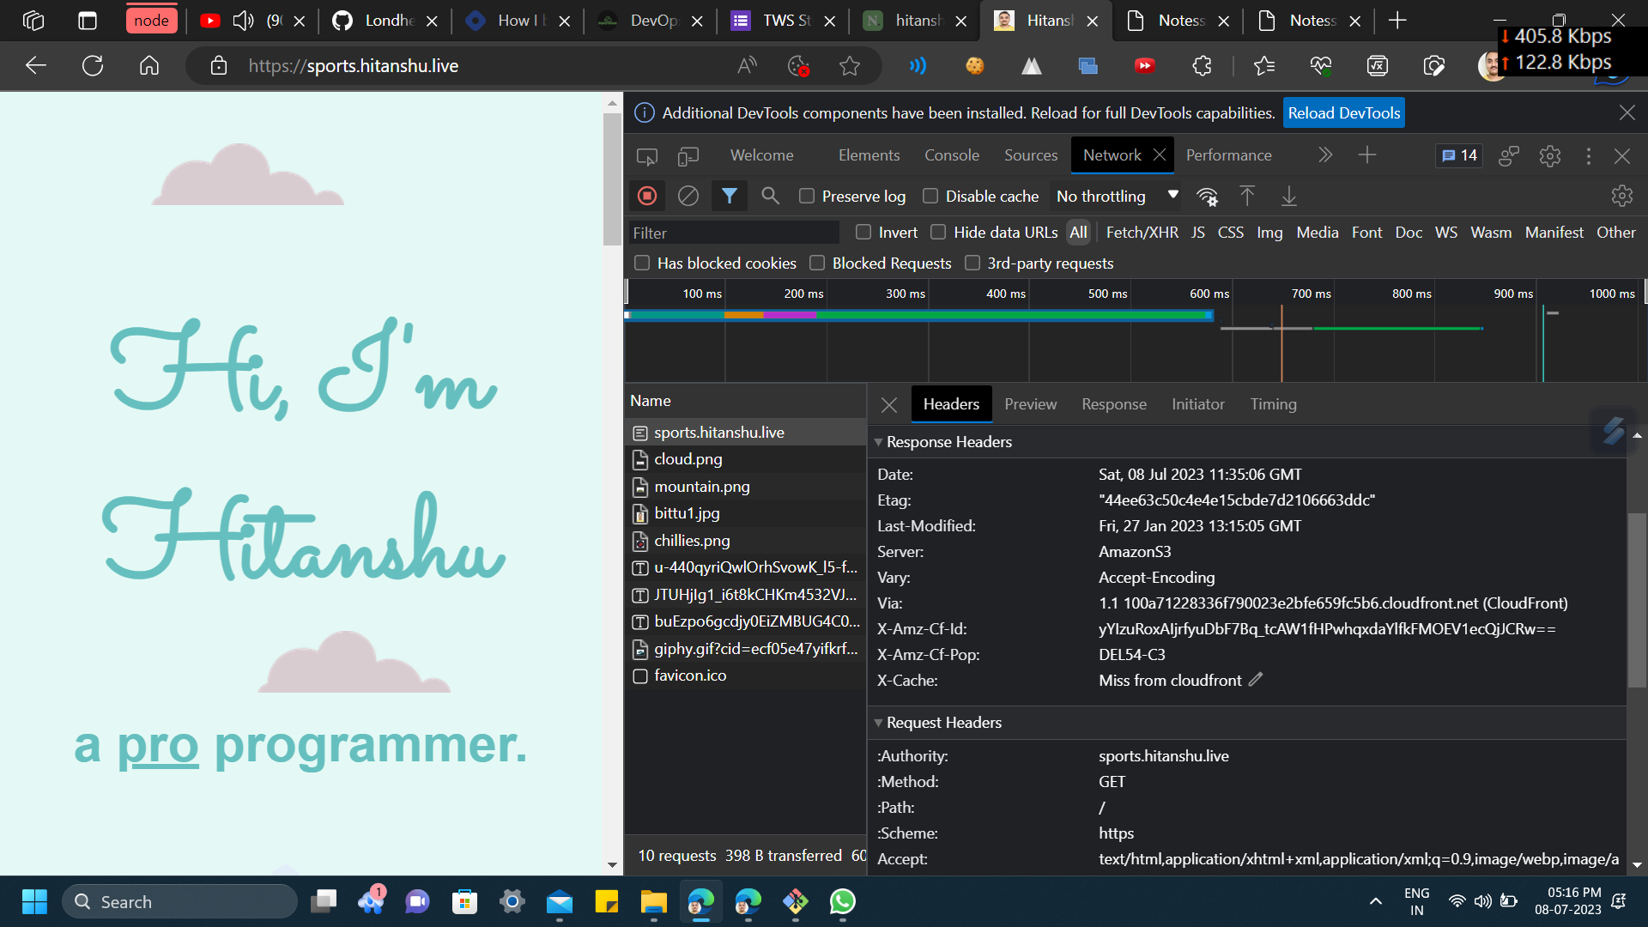
Task: Open the browser extensions puzzle icon
Action: point(1202,66)
